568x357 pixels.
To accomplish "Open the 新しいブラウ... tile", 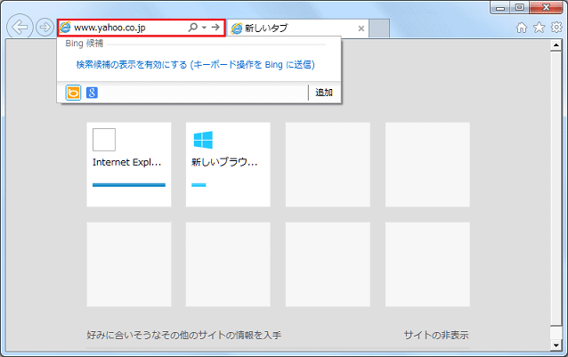I will [x=228, y=165].
